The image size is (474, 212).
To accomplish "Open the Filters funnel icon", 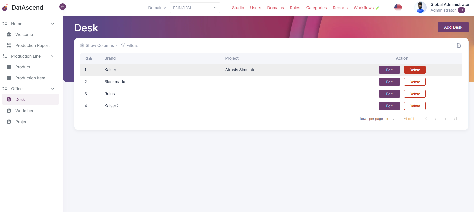I will [123, 45].
